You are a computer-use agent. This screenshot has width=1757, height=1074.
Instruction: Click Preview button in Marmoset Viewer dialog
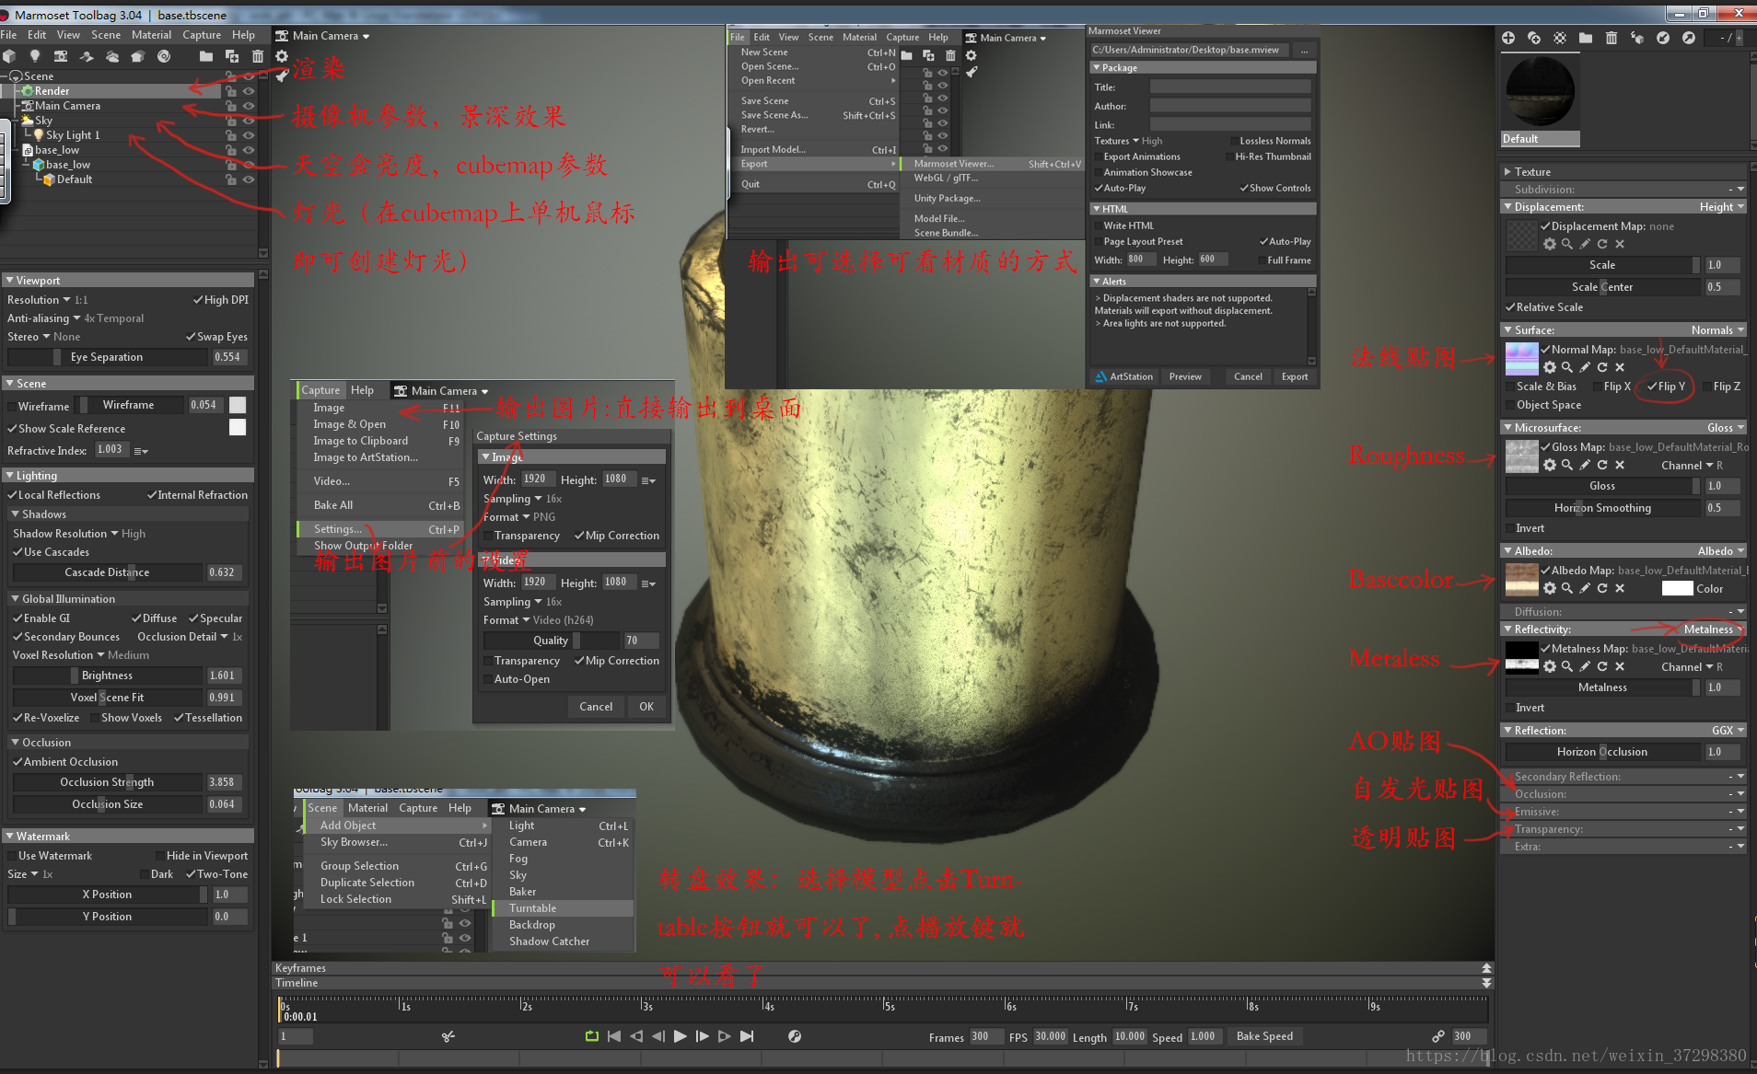[1185, 376]
